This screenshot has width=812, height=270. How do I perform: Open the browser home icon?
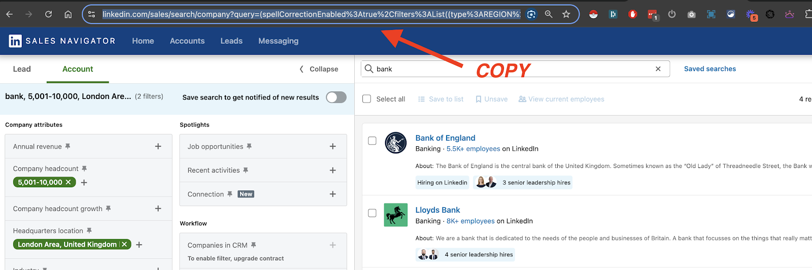pos(68,14)
